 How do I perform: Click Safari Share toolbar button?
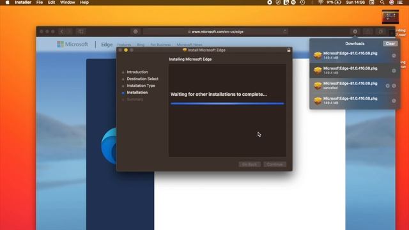368,31
